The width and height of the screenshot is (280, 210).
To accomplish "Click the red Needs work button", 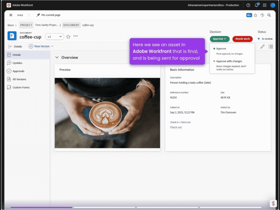I will 243,39.
